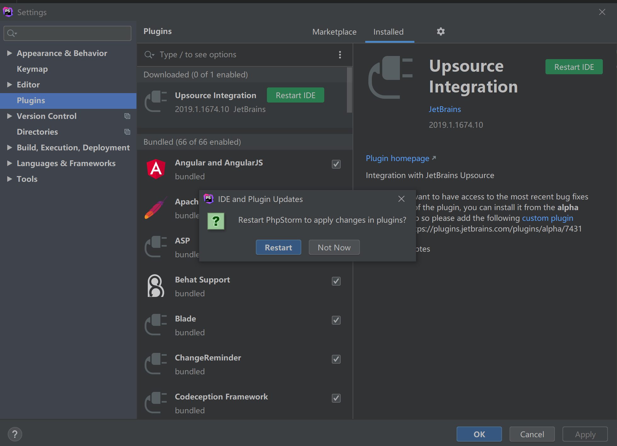Focus the 'Type / to see options' field
Screen dimensions: 617x446
coord(245,55)
